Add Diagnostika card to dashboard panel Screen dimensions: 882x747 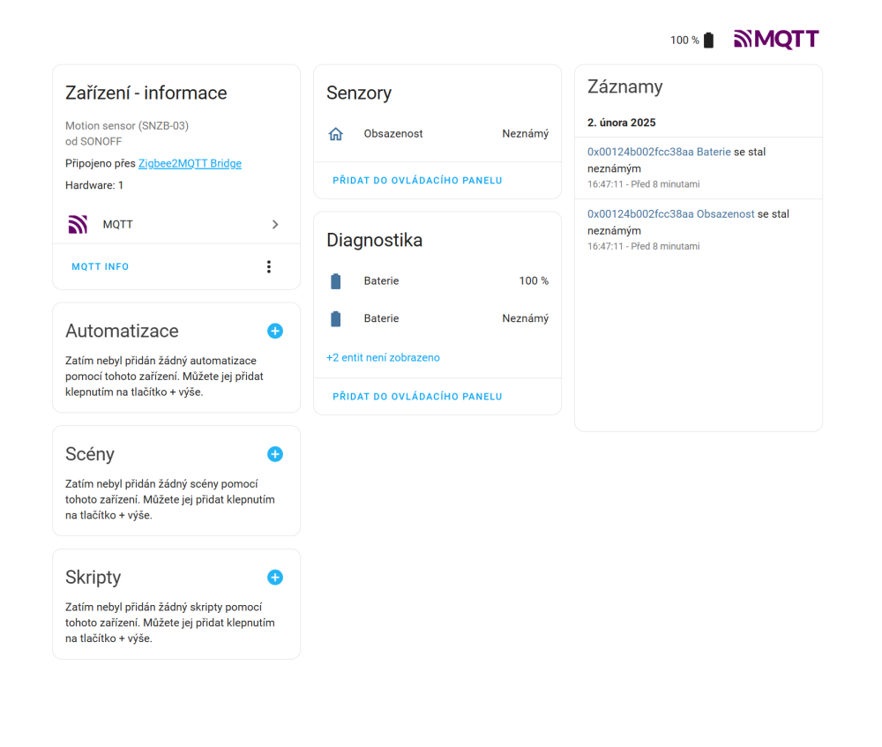[417, 397]
